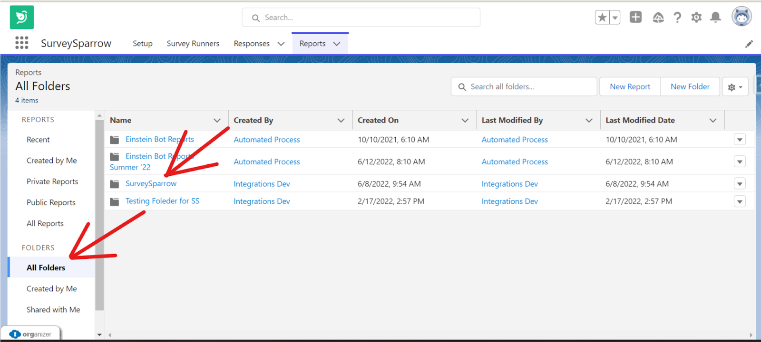The image size is (761, 342).
Task: Switch to the Survey Runners tab
Action: click(x=193, y=44)
